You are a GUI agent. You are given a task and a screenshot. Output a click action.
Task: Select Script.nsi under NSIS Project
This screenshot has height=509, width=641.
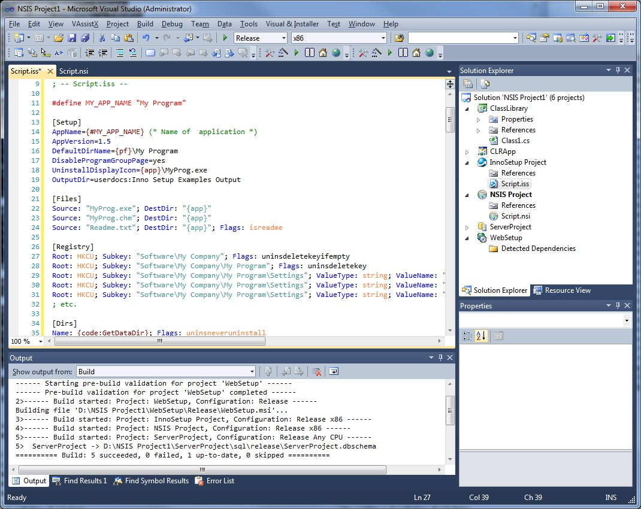pyautogui.click(x=515, y=216)
